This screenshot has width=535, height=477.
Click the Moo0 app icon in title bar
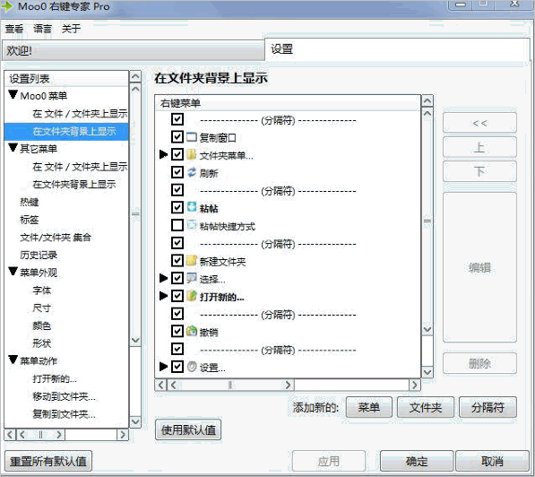point(7,6)
